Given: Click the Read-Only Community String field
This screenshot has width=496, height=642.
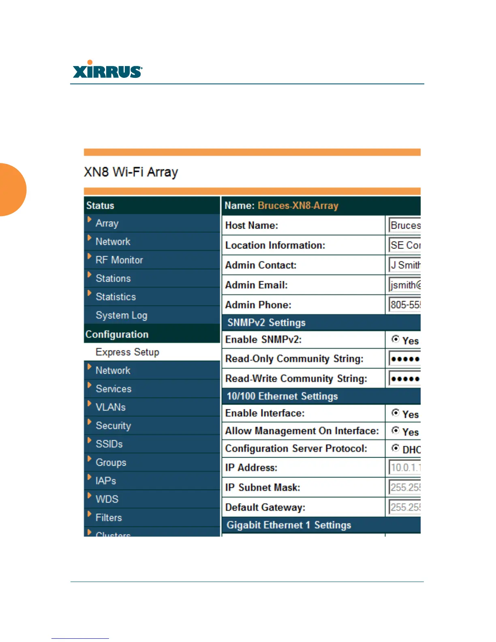Looking at the screenshot, I should tap(404, 359).
